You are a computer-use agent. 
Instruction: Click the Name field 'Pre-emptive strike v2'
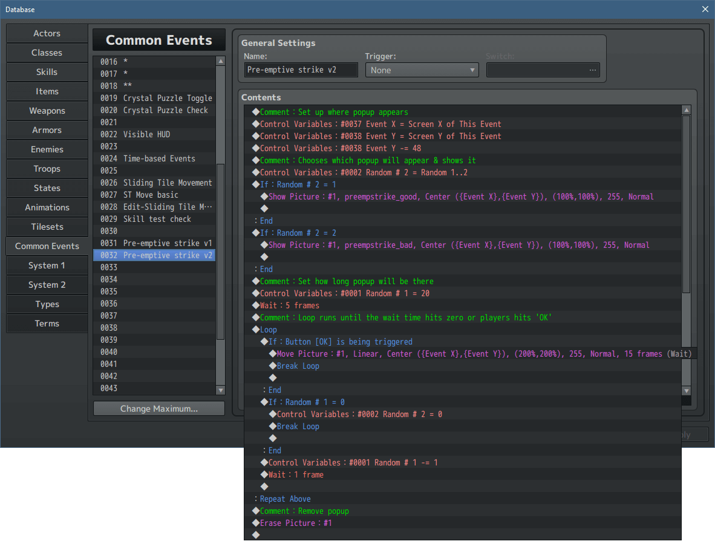[x=301, y=70]
